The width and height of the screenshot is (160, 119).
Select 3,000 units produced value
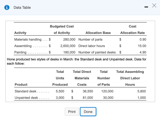(60, 98)
